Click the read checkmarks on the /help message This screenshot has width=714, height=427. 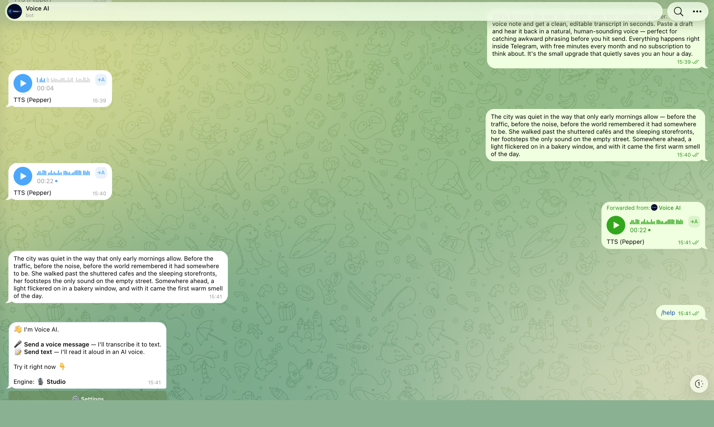(695, 313)
